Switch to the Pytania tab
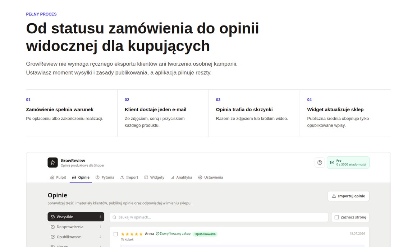 pyautogui.click(x=105, y=177)
